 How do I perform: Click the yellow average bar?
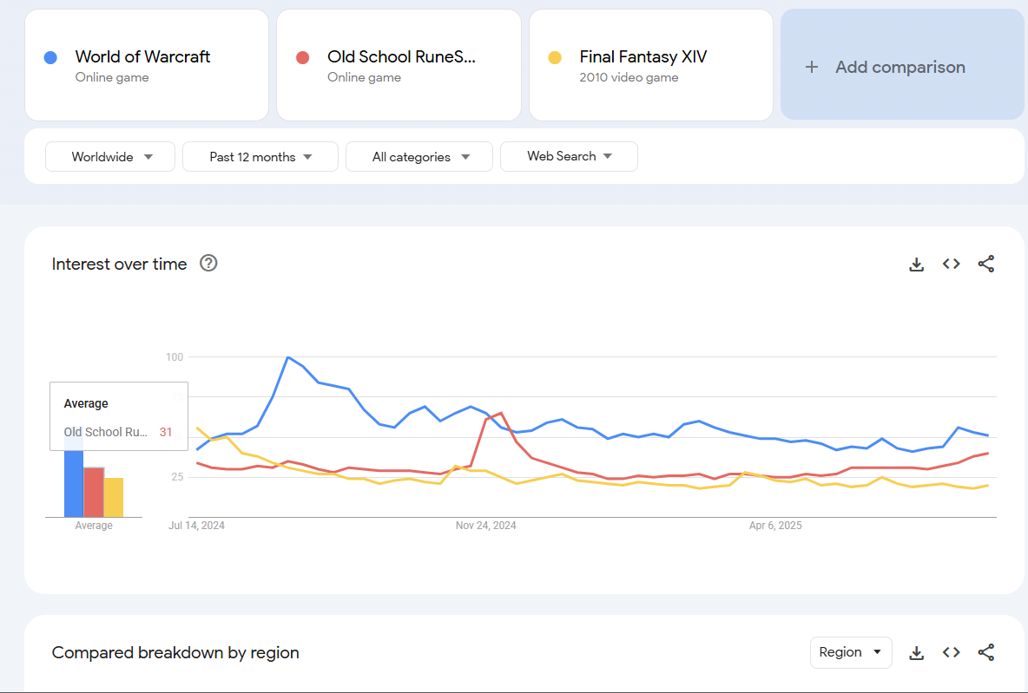(114, 497)
